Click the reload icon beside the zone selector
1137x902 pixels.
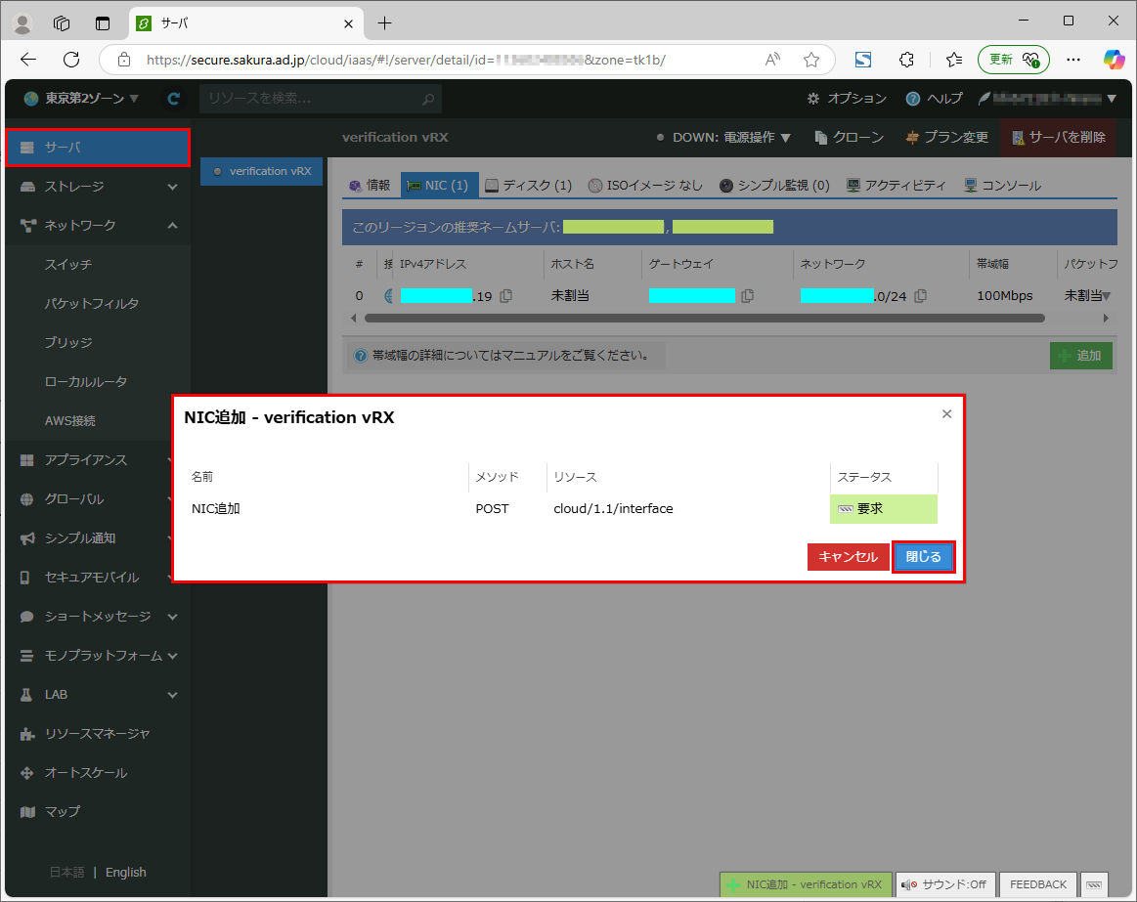(173, 99)
